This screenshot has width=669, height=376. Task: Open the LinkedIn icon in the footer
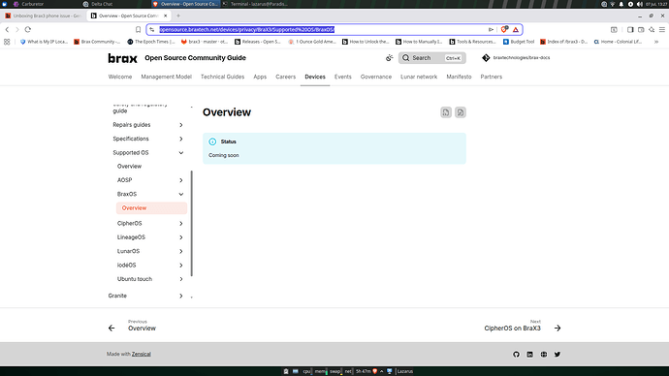click(530, 355)
